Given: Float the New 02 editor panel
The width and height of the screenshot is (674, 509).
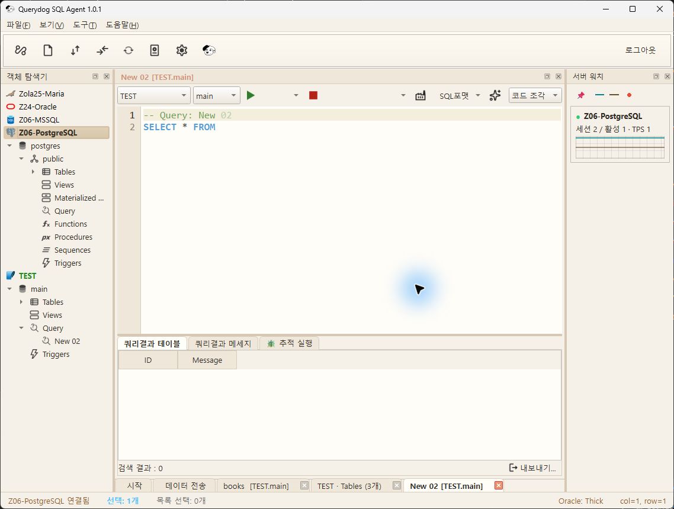Looking at the screenshot, I should (x=547, y=76).
